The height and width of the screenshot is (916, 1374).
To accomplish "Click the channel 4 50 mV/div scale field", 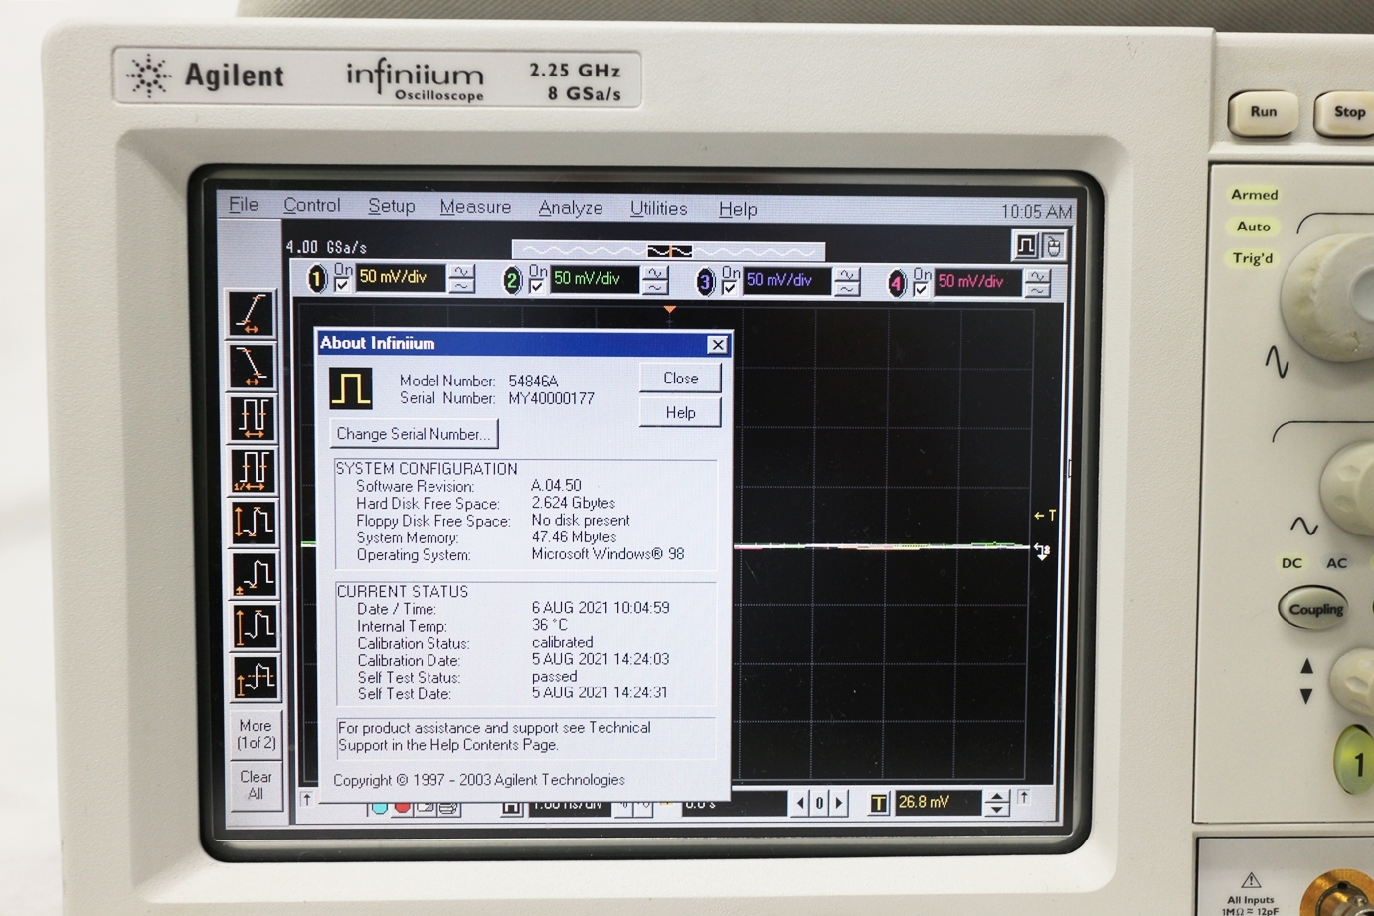I will point(978,282).
